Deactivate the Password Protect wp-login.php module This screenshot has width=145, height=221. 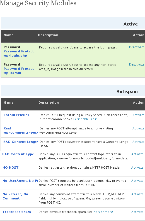(x=137, y=47)
